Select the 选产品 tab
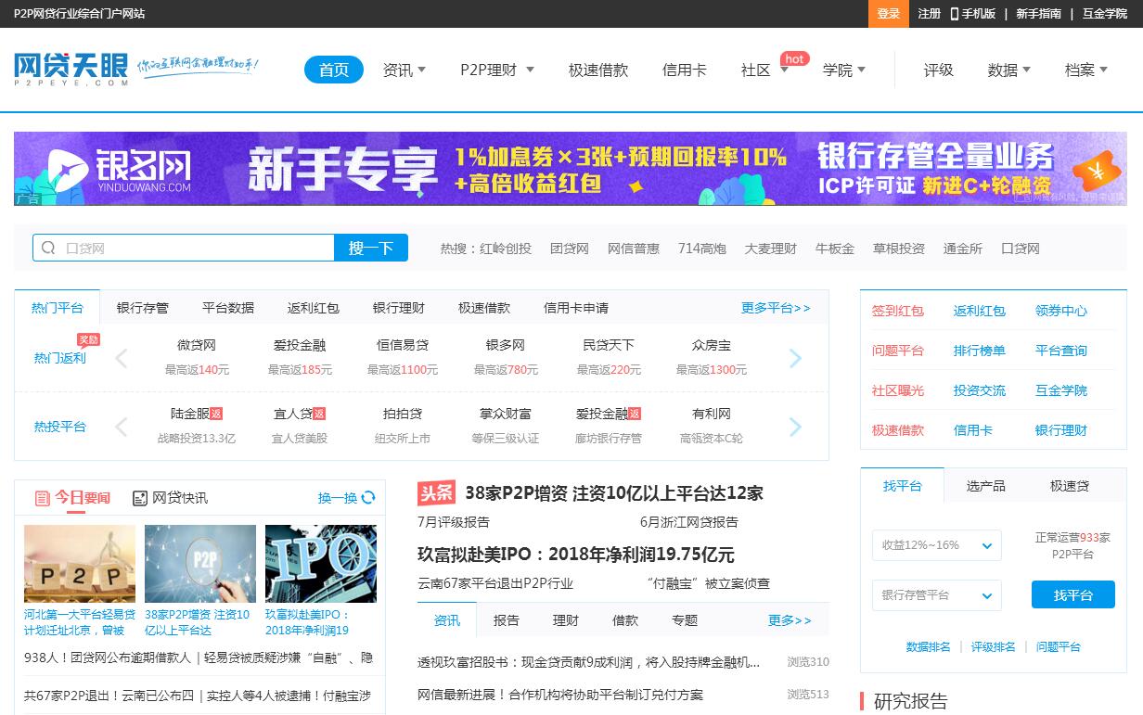This screenshot has height=715, width=1143. pyautogui.click(x=985, y=486)
